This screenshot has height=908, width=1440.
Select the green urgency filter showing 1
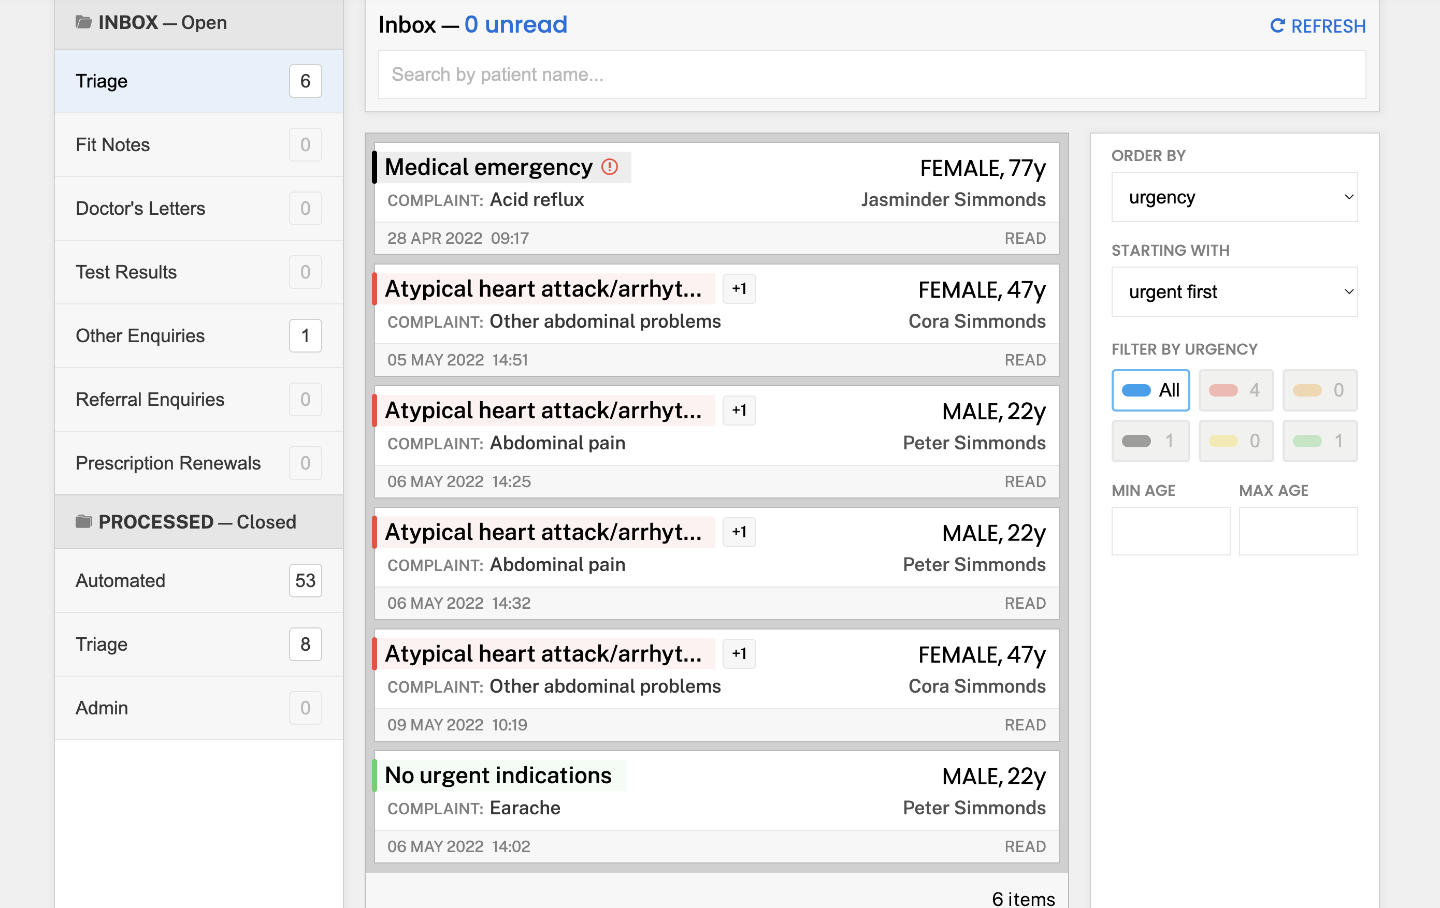click(1320, 441)
